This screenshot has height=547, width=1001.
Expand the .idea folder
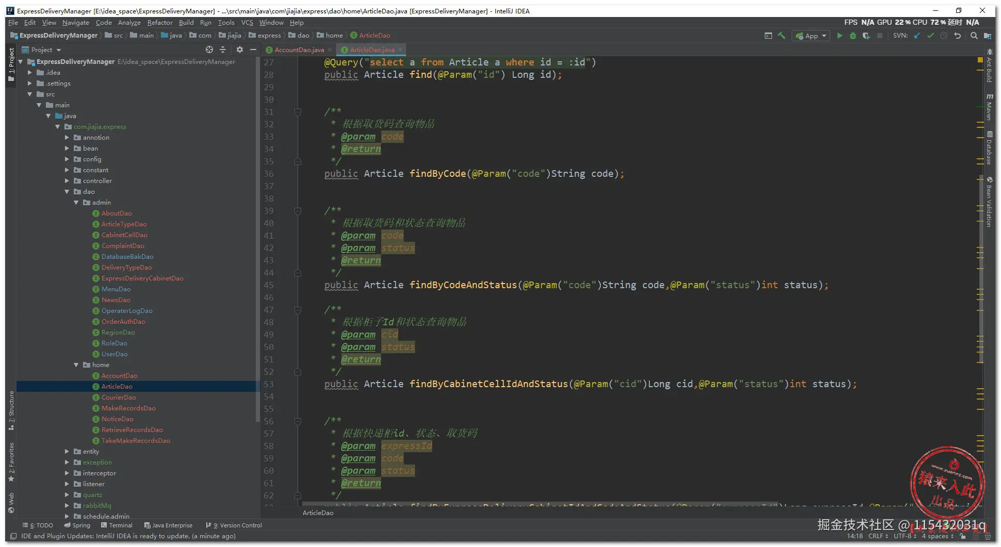[x=30, y=73]
